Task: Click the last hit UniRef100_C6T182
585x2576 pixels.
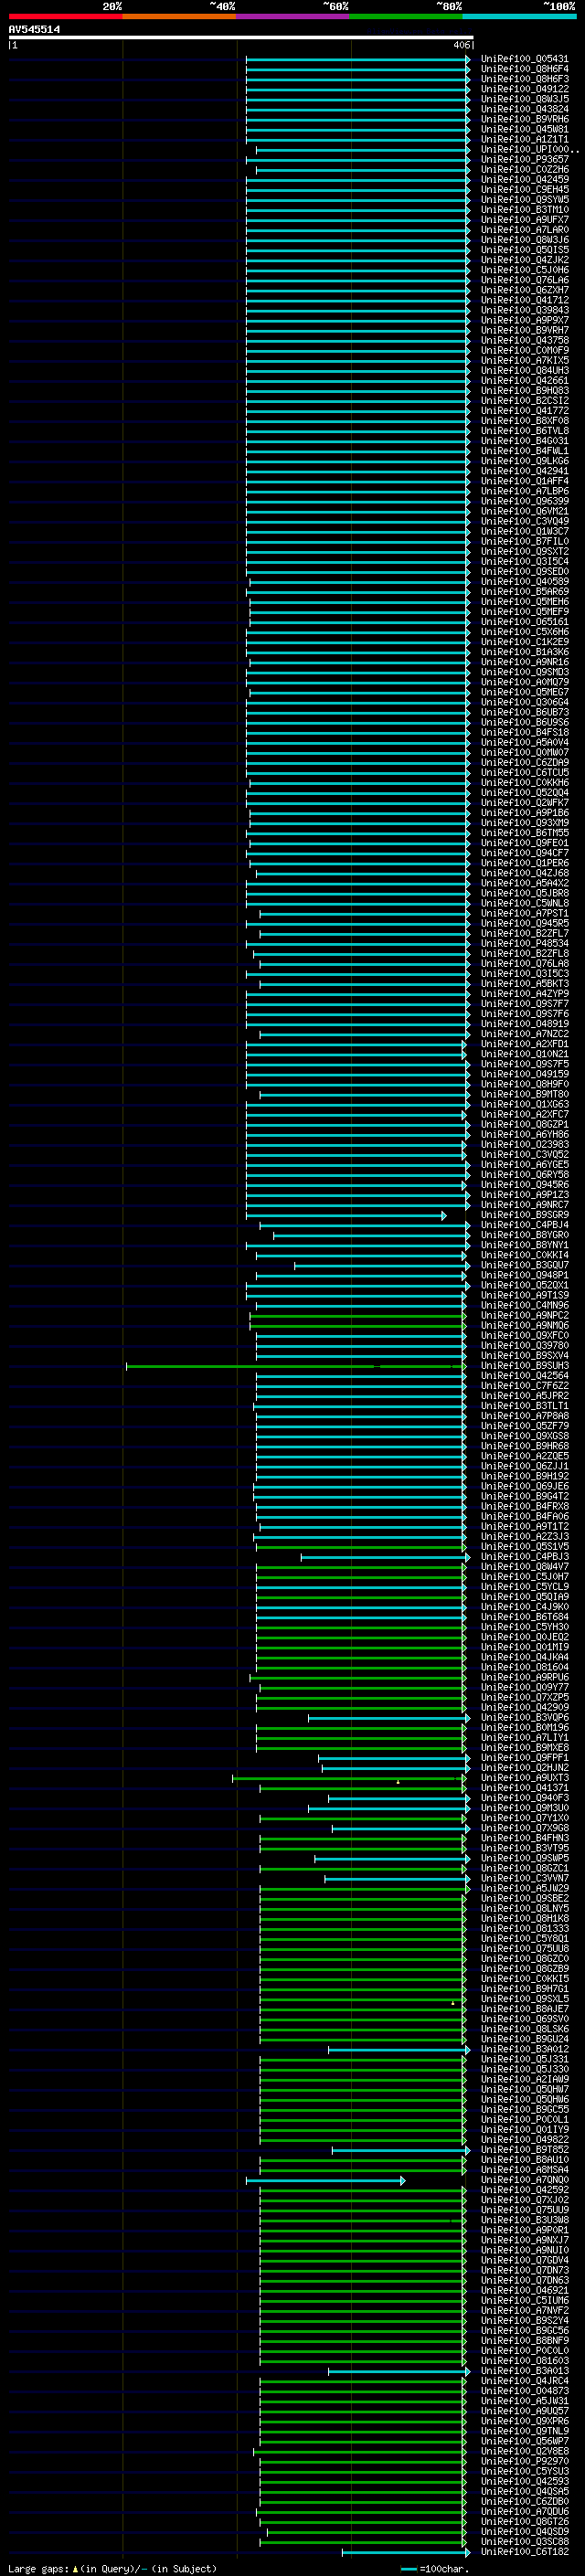Action: [x=524, y=2552]
